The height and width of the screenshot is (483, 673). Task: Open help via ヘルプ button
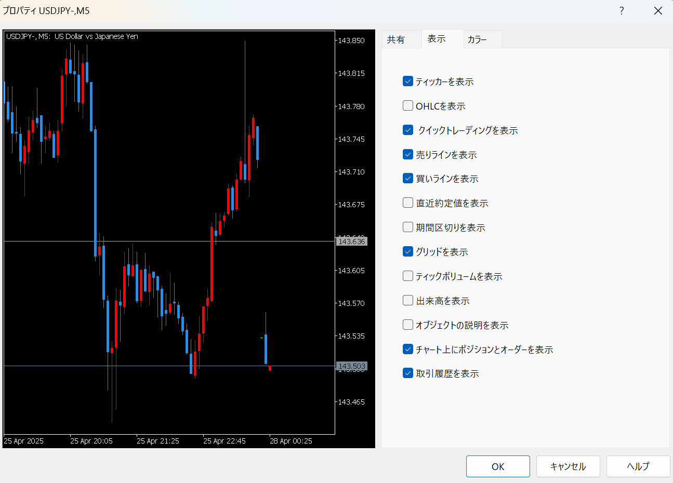[638, 466]
